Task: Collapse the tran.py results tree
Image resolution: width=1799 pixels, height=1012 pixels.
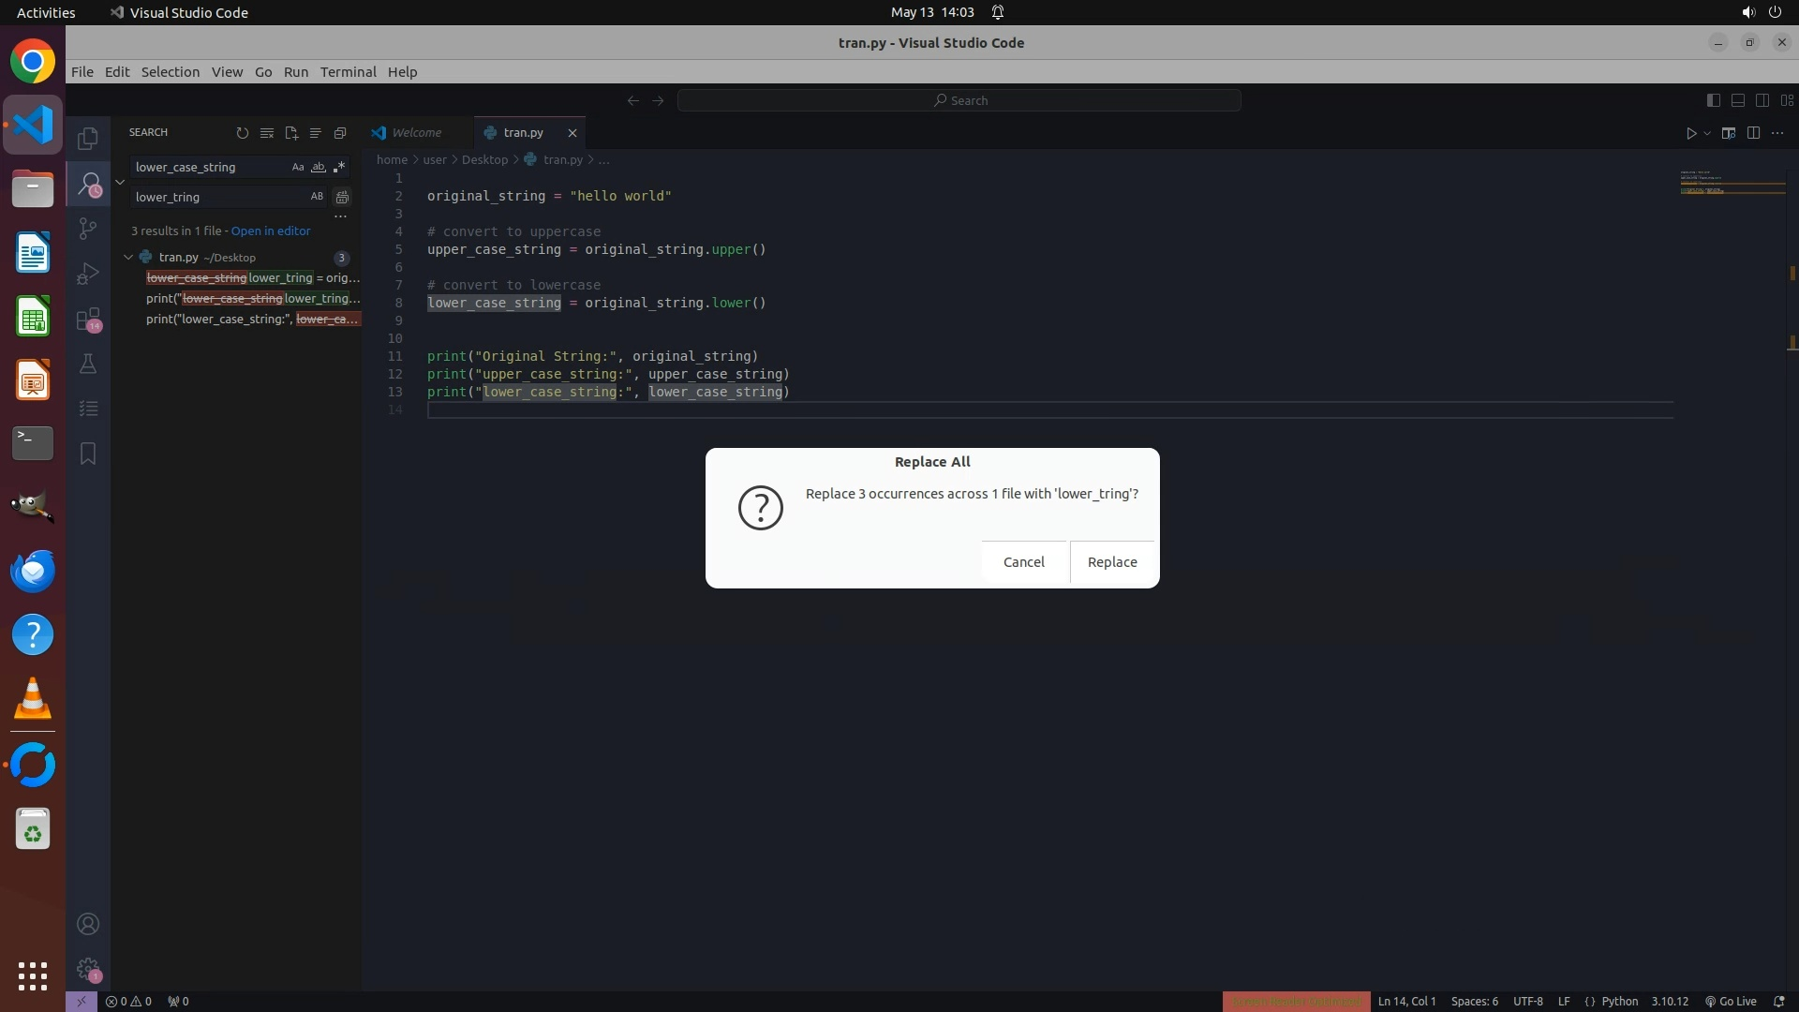Action: point(128,257)
